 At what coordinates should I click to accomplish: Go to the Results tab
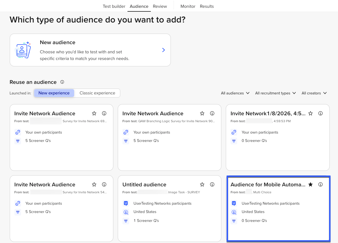tap(207, 6)
